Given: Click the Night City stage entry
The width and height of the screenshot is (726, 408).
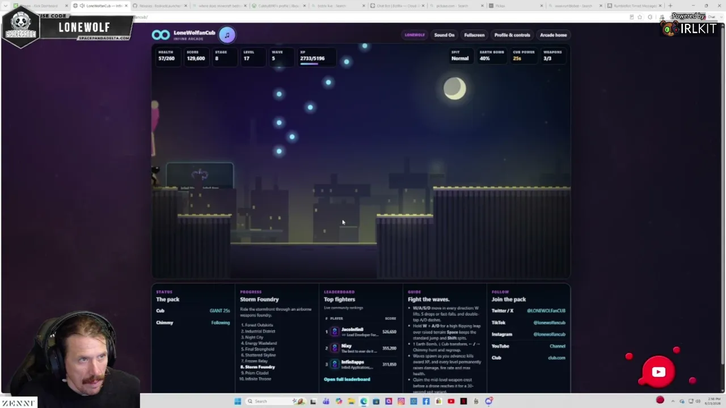Looking at the screenshot, I should pos(252,337).
